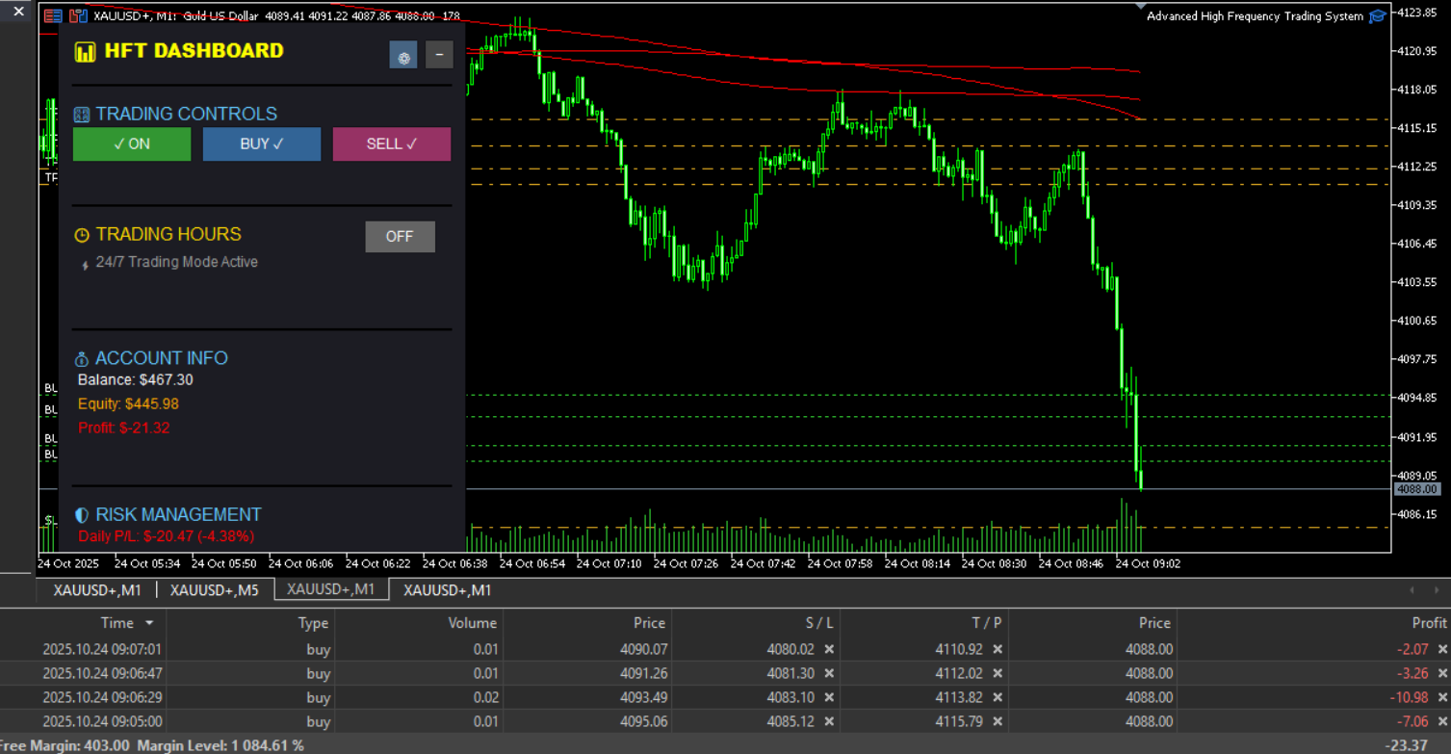This screenshot has width=1451, height=754.
Task: Select the trade opened at 2025.10.24 09:07:01
Action: pos(725,650)
